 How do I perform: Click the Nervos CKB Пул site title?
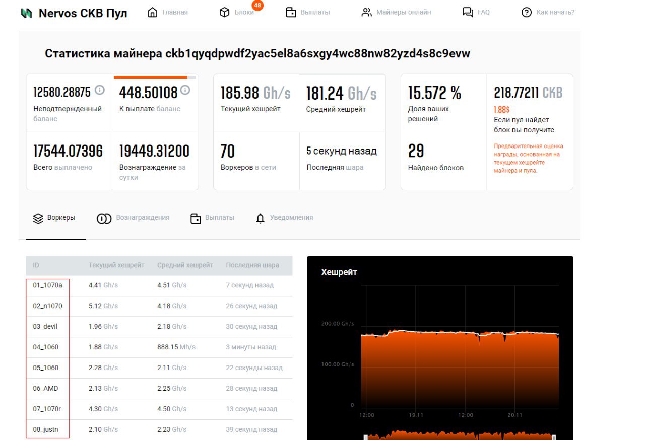coord(83,13)
